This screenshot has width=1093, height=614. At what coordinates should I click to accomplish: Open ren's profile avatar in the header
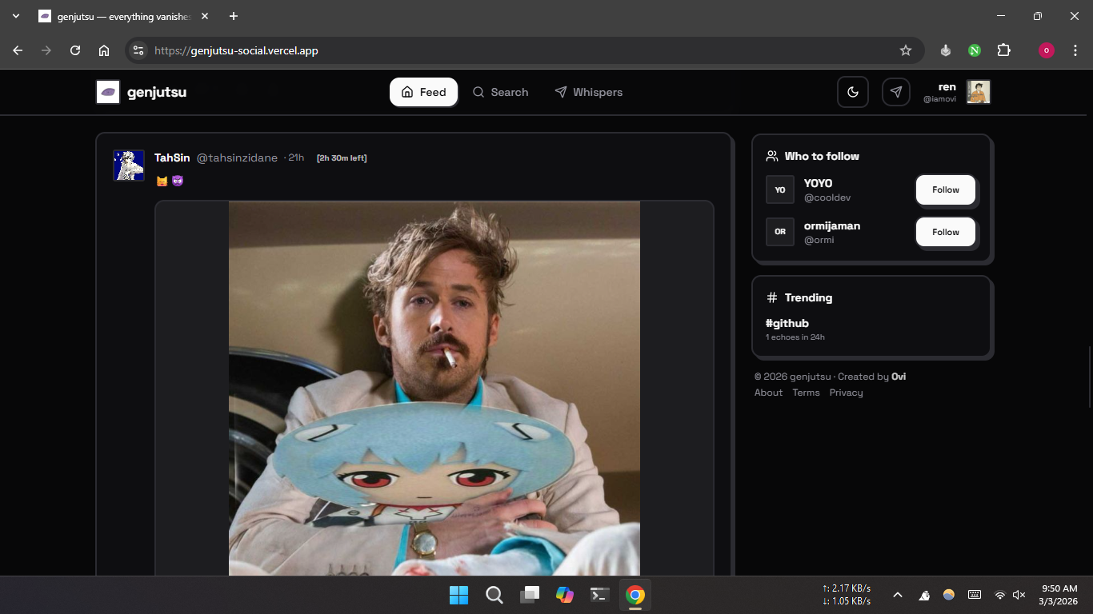tap(978, 92)
